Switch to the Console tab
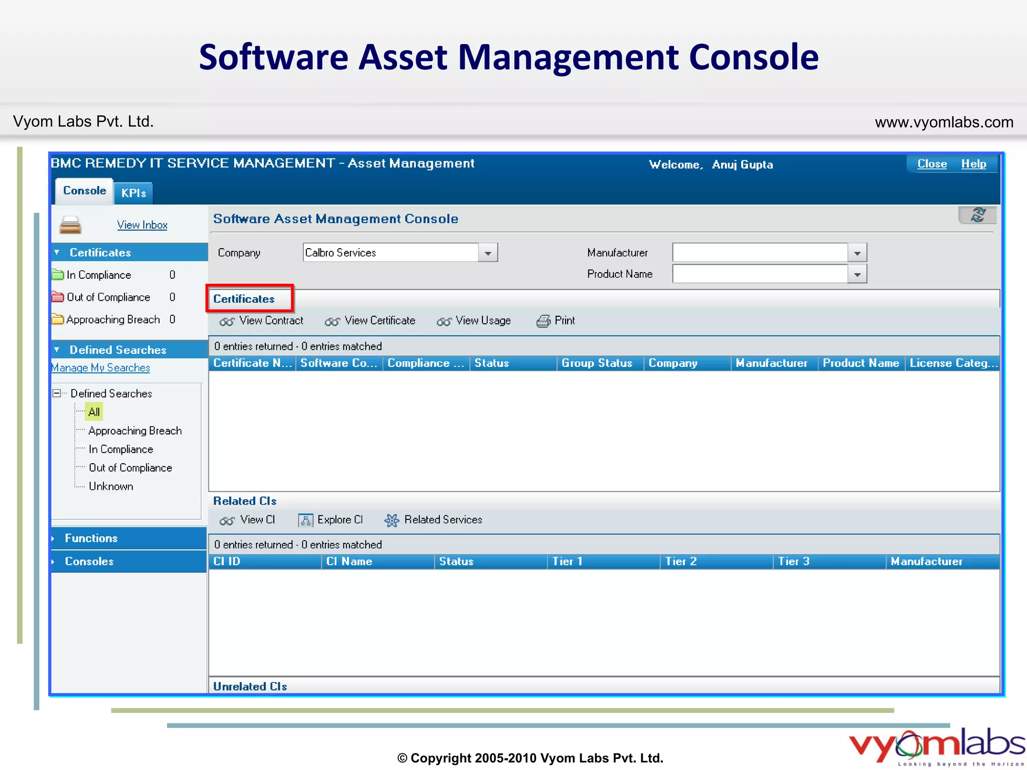Viewport: 1027px width, 770px height. [84, 191]
